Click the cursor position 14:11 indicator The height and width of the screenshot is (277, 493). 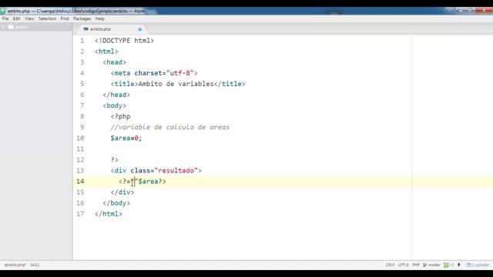pos(35,265)
